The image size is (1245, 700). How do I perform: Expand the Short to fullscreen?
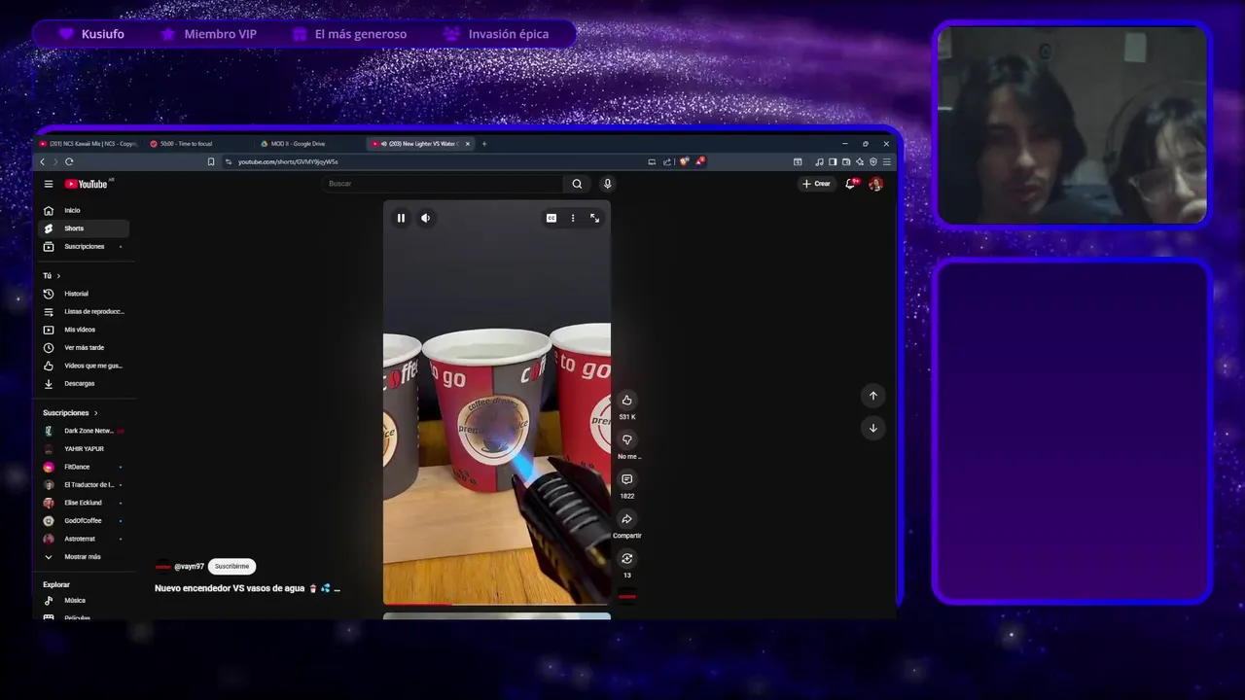point(594,218)
